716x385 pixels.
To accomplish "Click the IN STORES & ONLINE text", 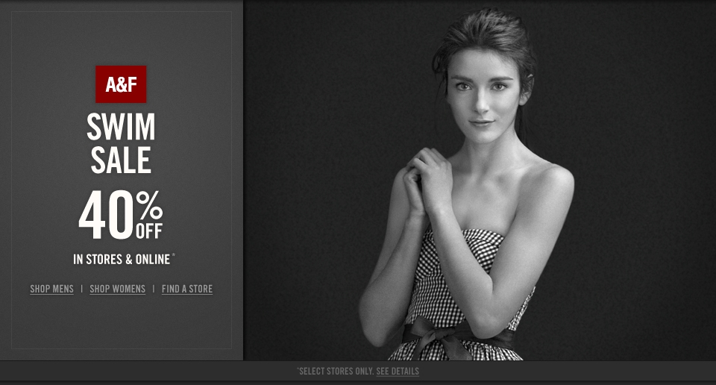I will (122, 260).
